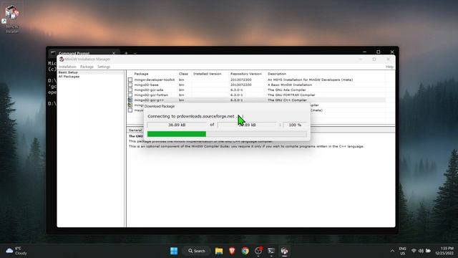The image size is (458, 258).
Task: Switch to Terminal in the taskbar
Action: tap(271, 251)
